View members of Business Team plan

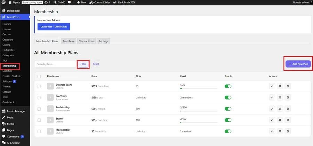tap(280, 86)
